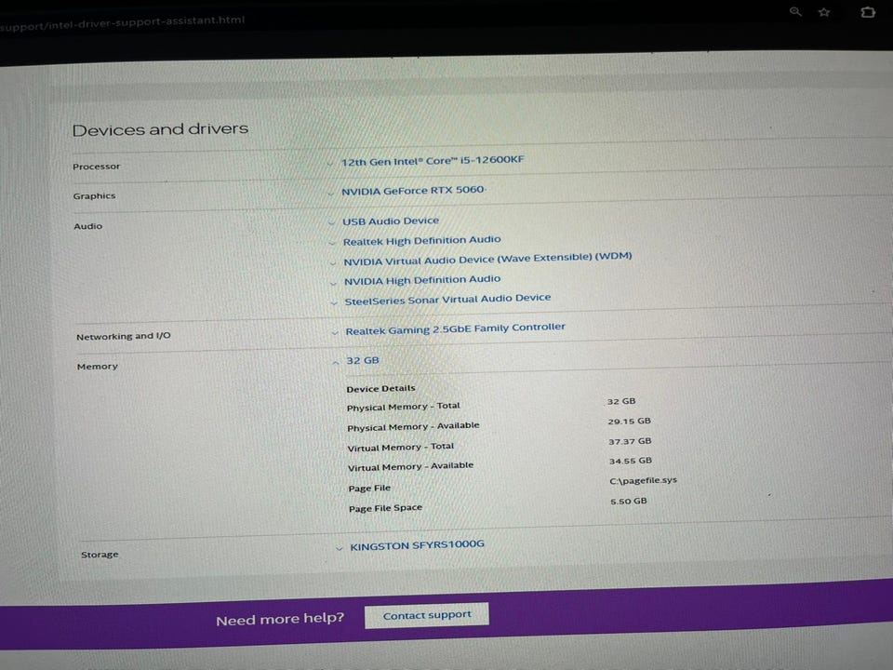The image size is (893, 670).
Task: Click the Physical Memory - Total label
Action: pos(403,407)
